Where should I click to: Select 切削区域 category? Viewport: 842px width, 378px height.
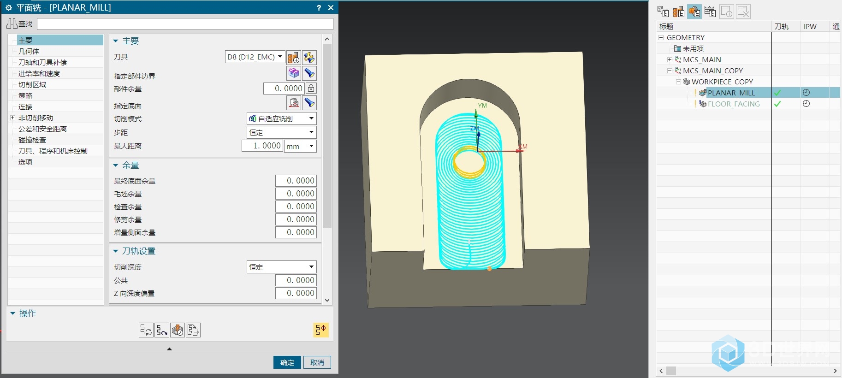pos(32,84)
